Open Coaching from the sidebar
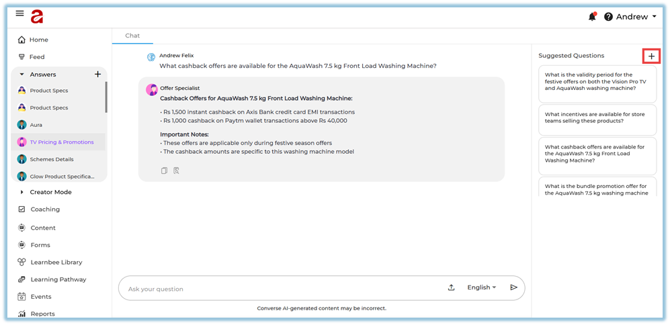This screenshot has height=325, width=670. pos(45,210)
